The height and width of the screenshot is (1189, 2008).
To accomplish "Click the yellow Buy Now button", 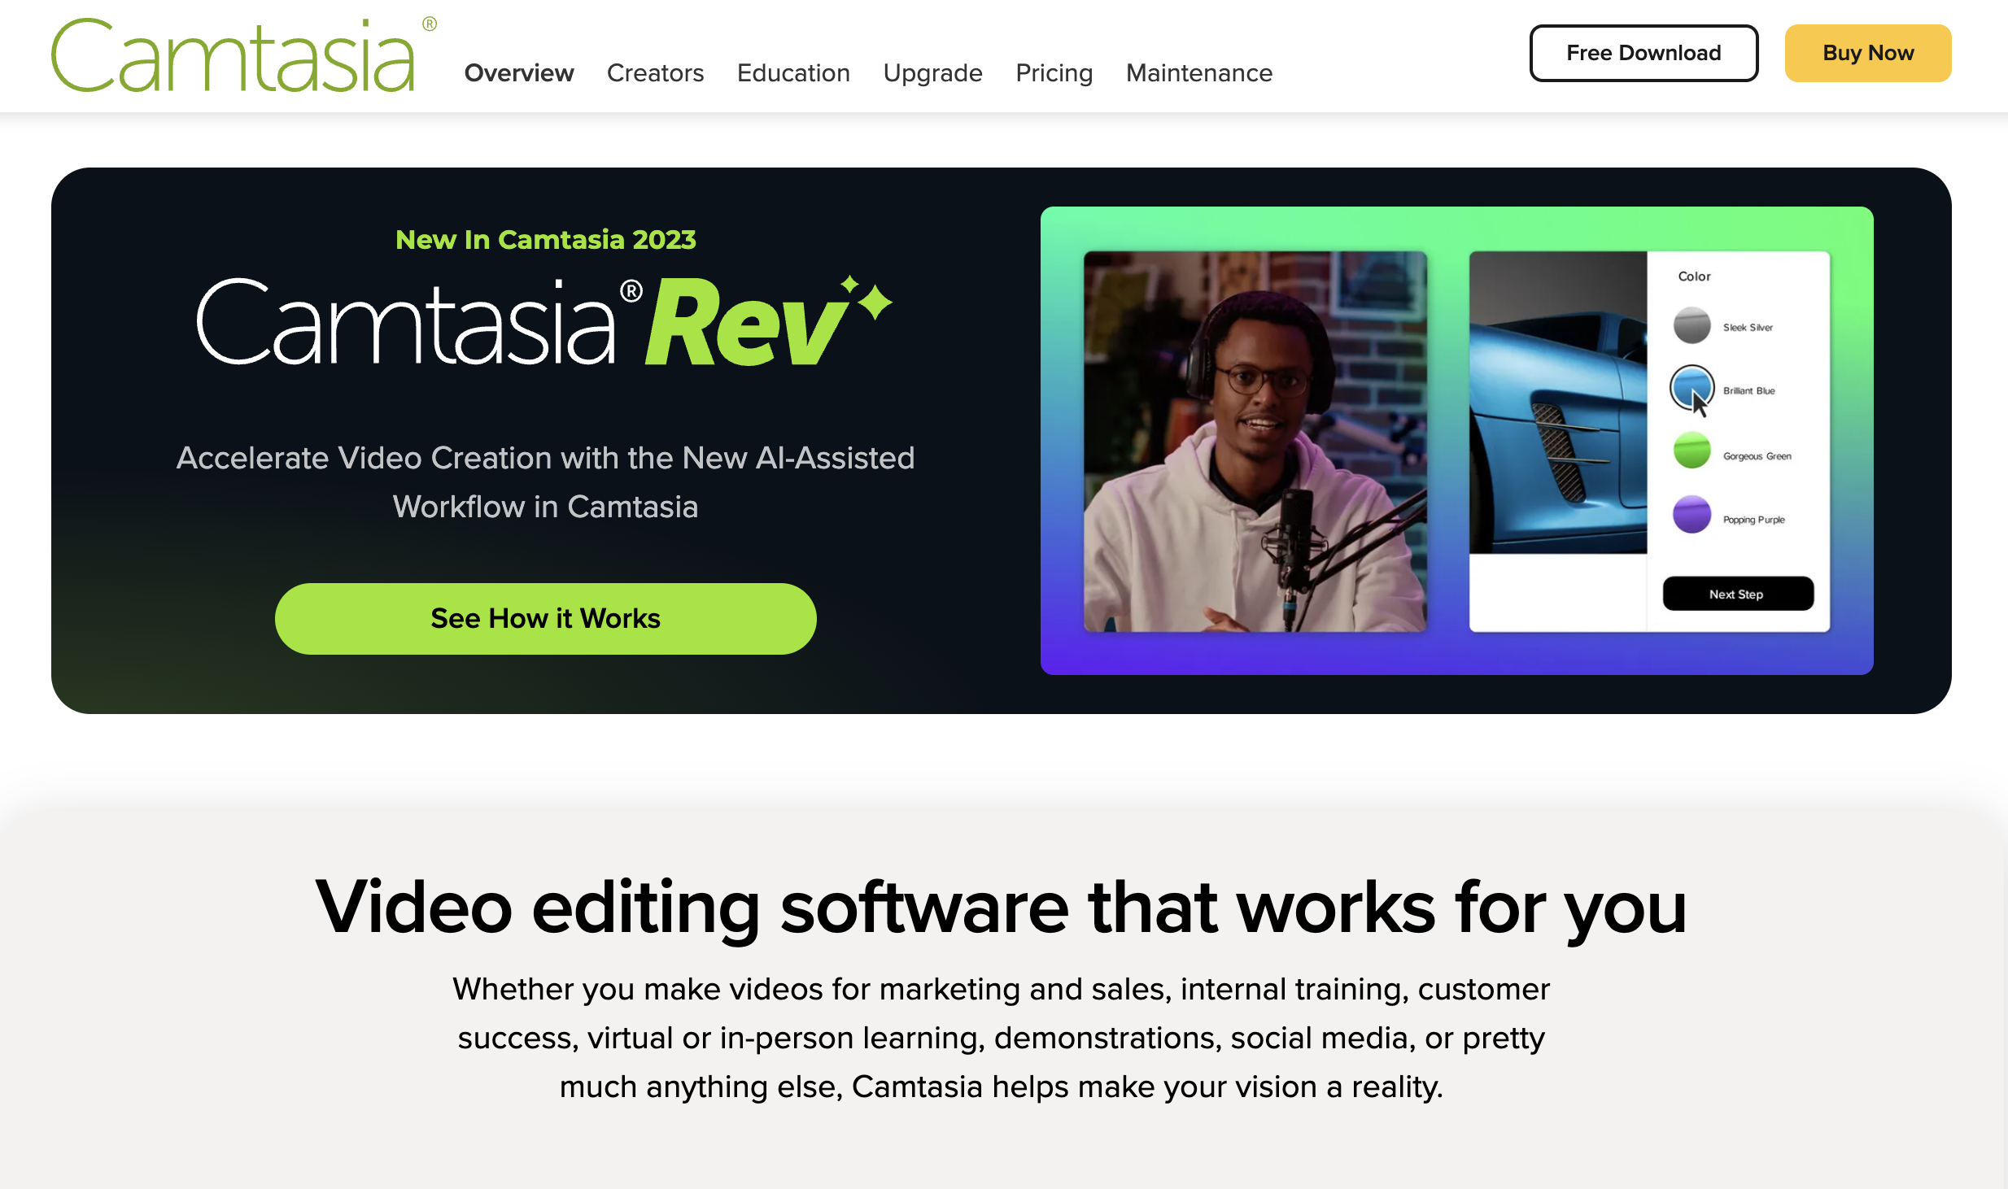I will [1867, 54].
